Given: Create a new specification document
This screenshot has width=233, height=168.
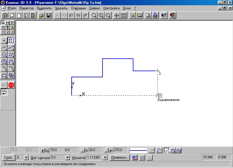Looking at the screenshot, I should [x=33, y=15].
